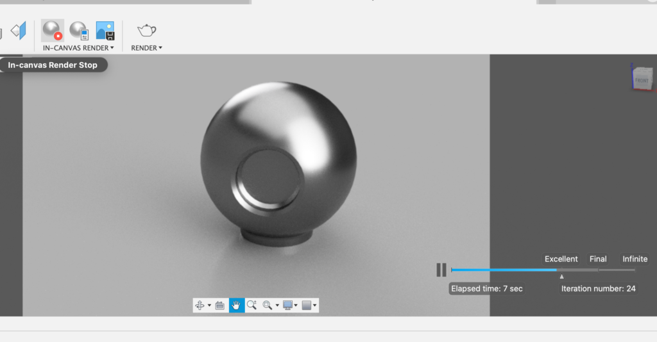657x342 pixels.
Task: Click the Grid and Snaps icon
Action: tap(307, 305)
